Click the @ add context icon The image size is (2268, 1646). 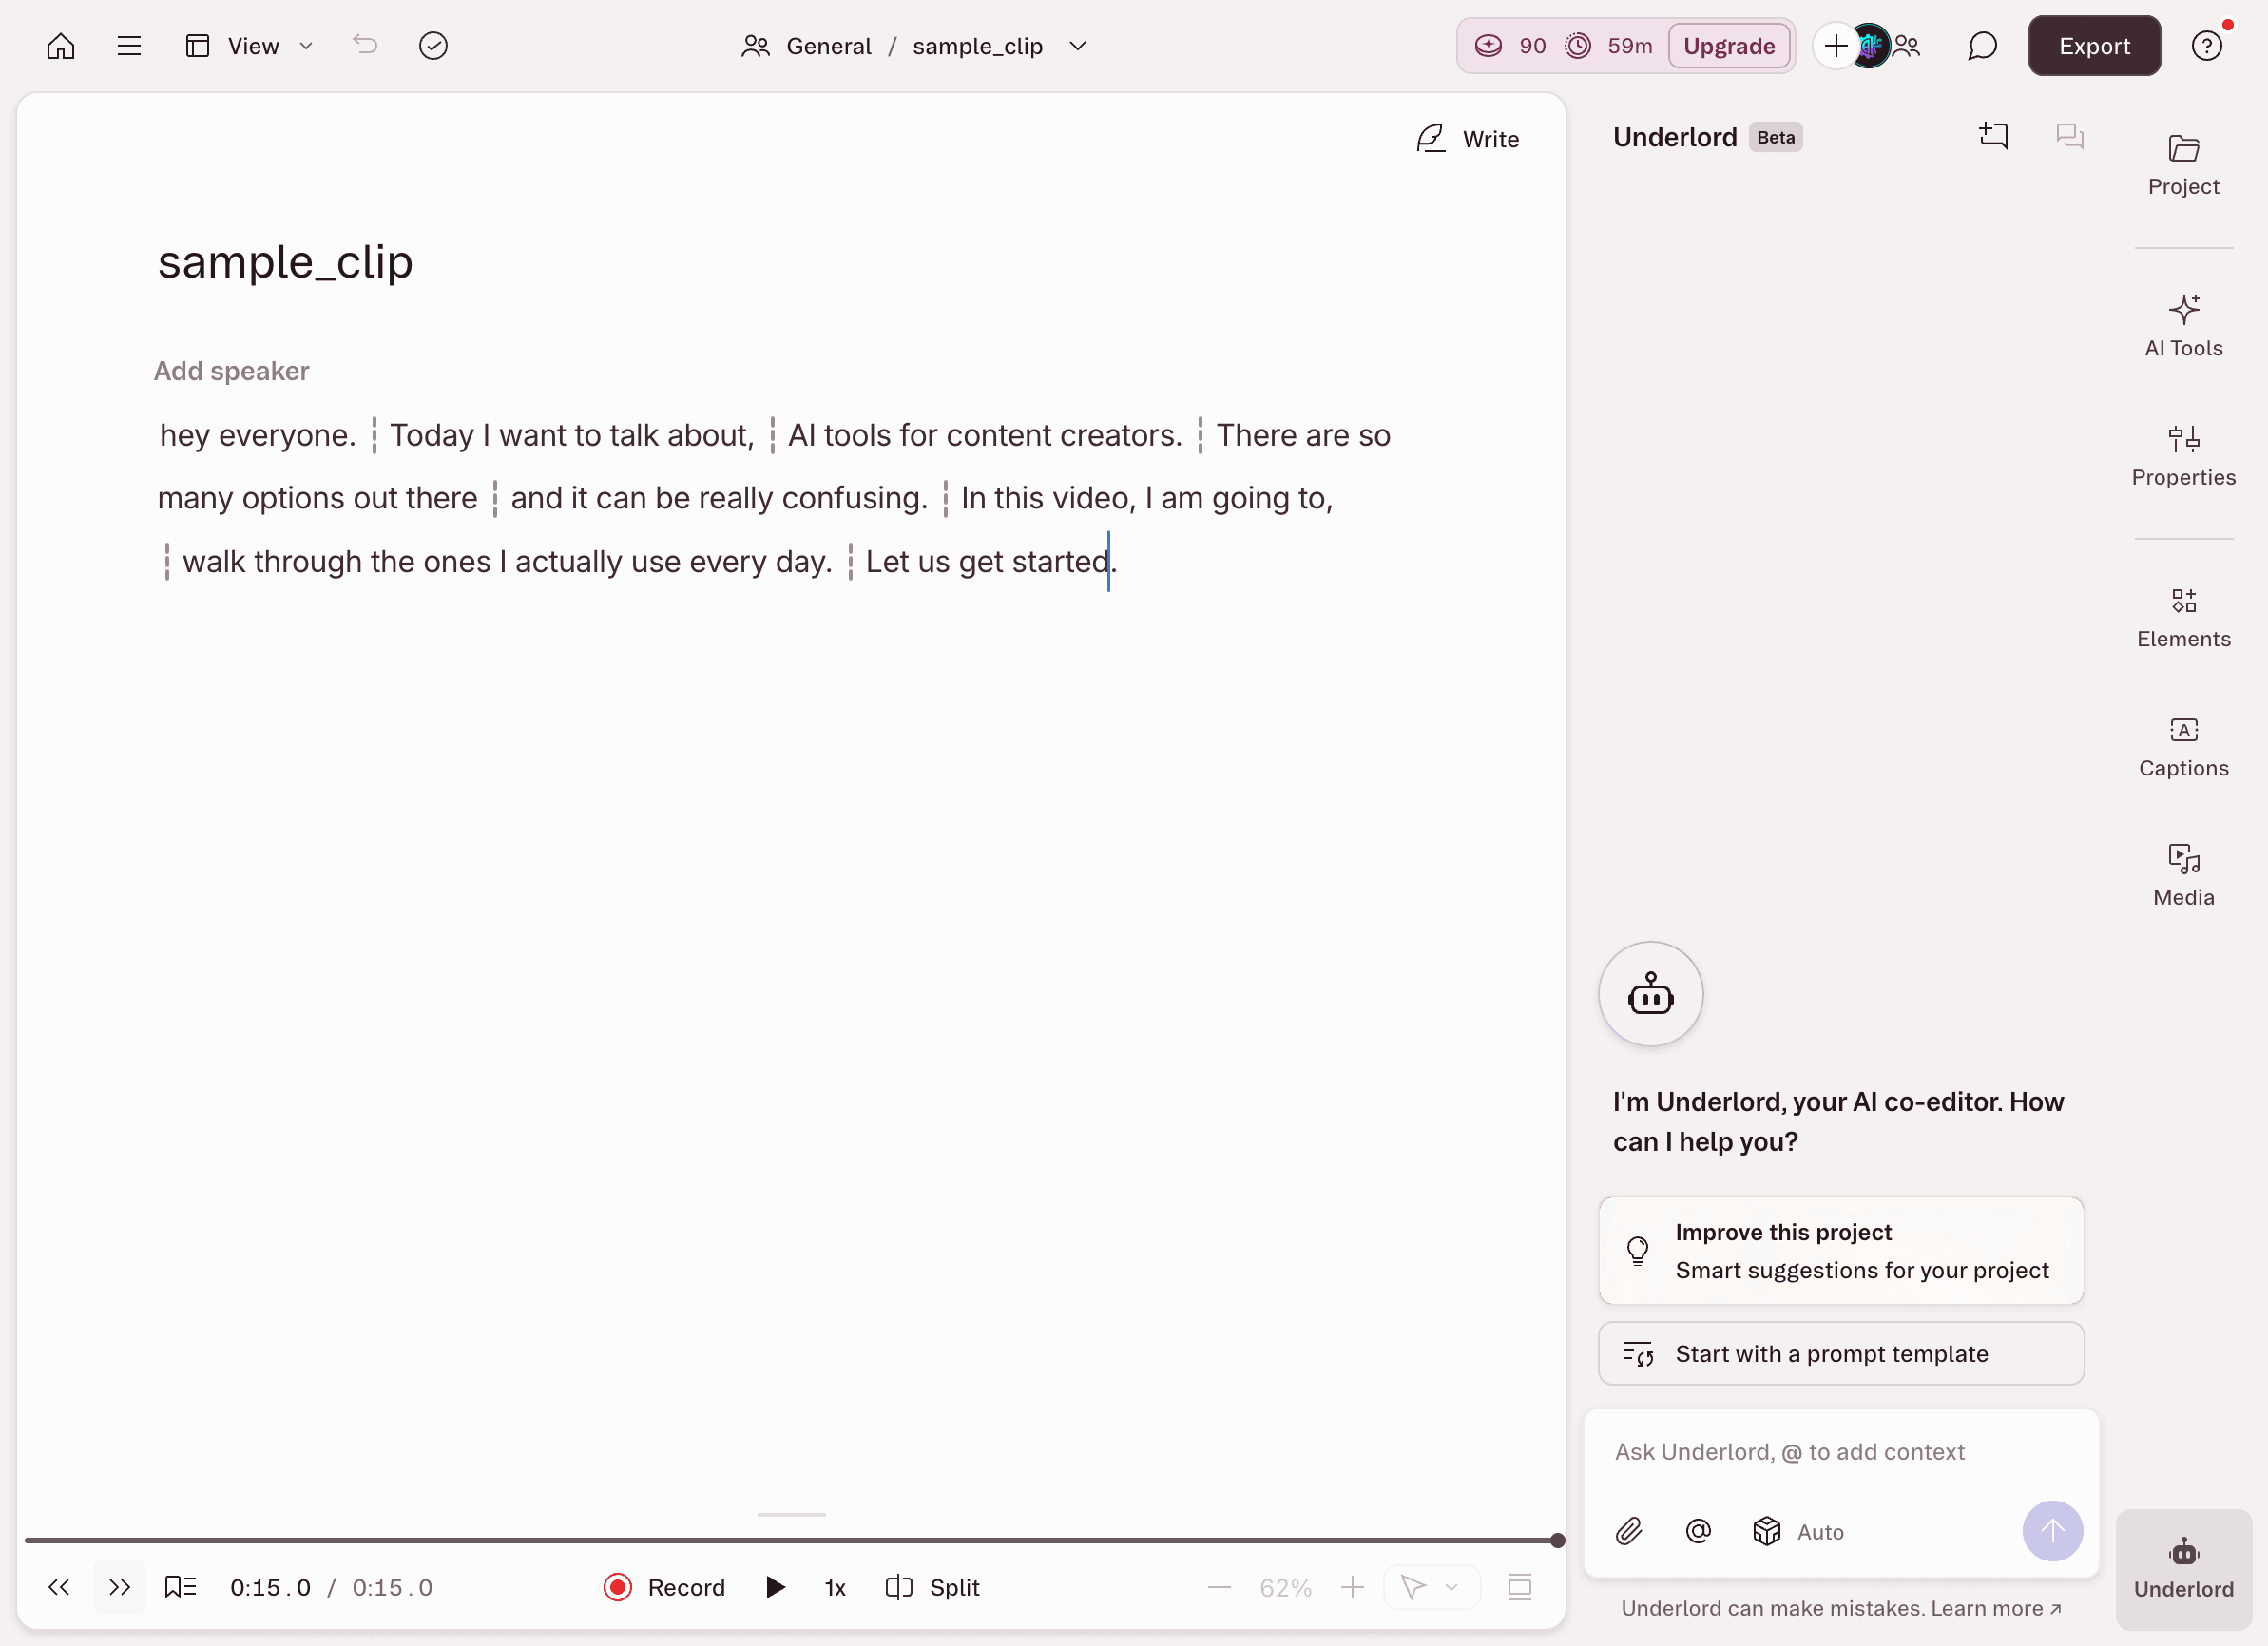pyautogui.click(x=1698, y=1531)
